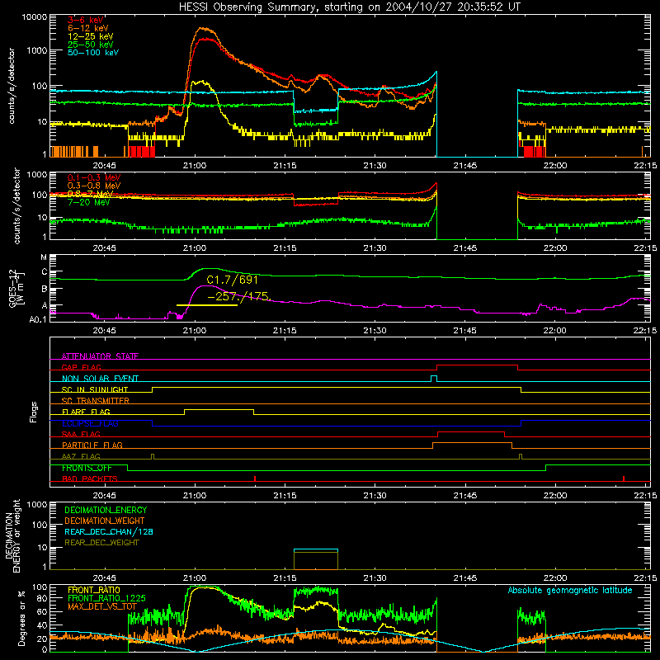Click the orange "MAX_DET_VS_TOT" legend label
Image resolution: width=660 pixels, height=660 pixels.
[x=101, y=606]
